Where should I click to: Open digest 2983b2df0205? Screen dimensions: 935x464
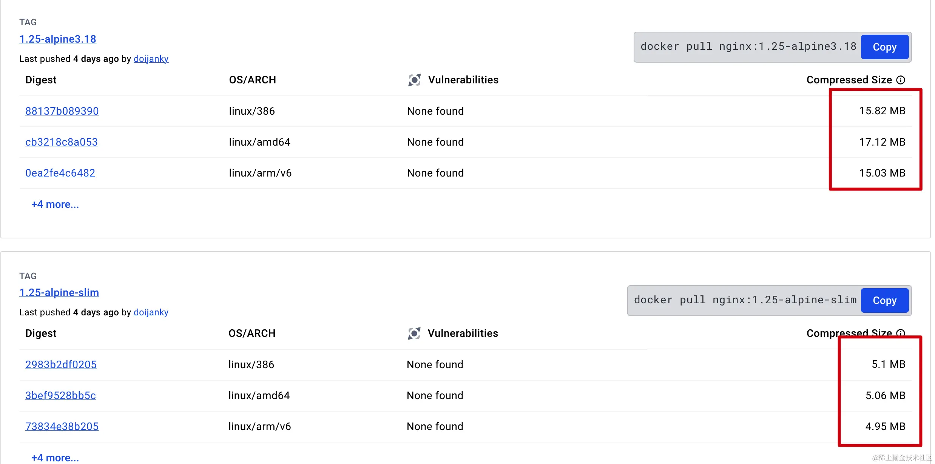pyautogui.click(x=61, y=364)
